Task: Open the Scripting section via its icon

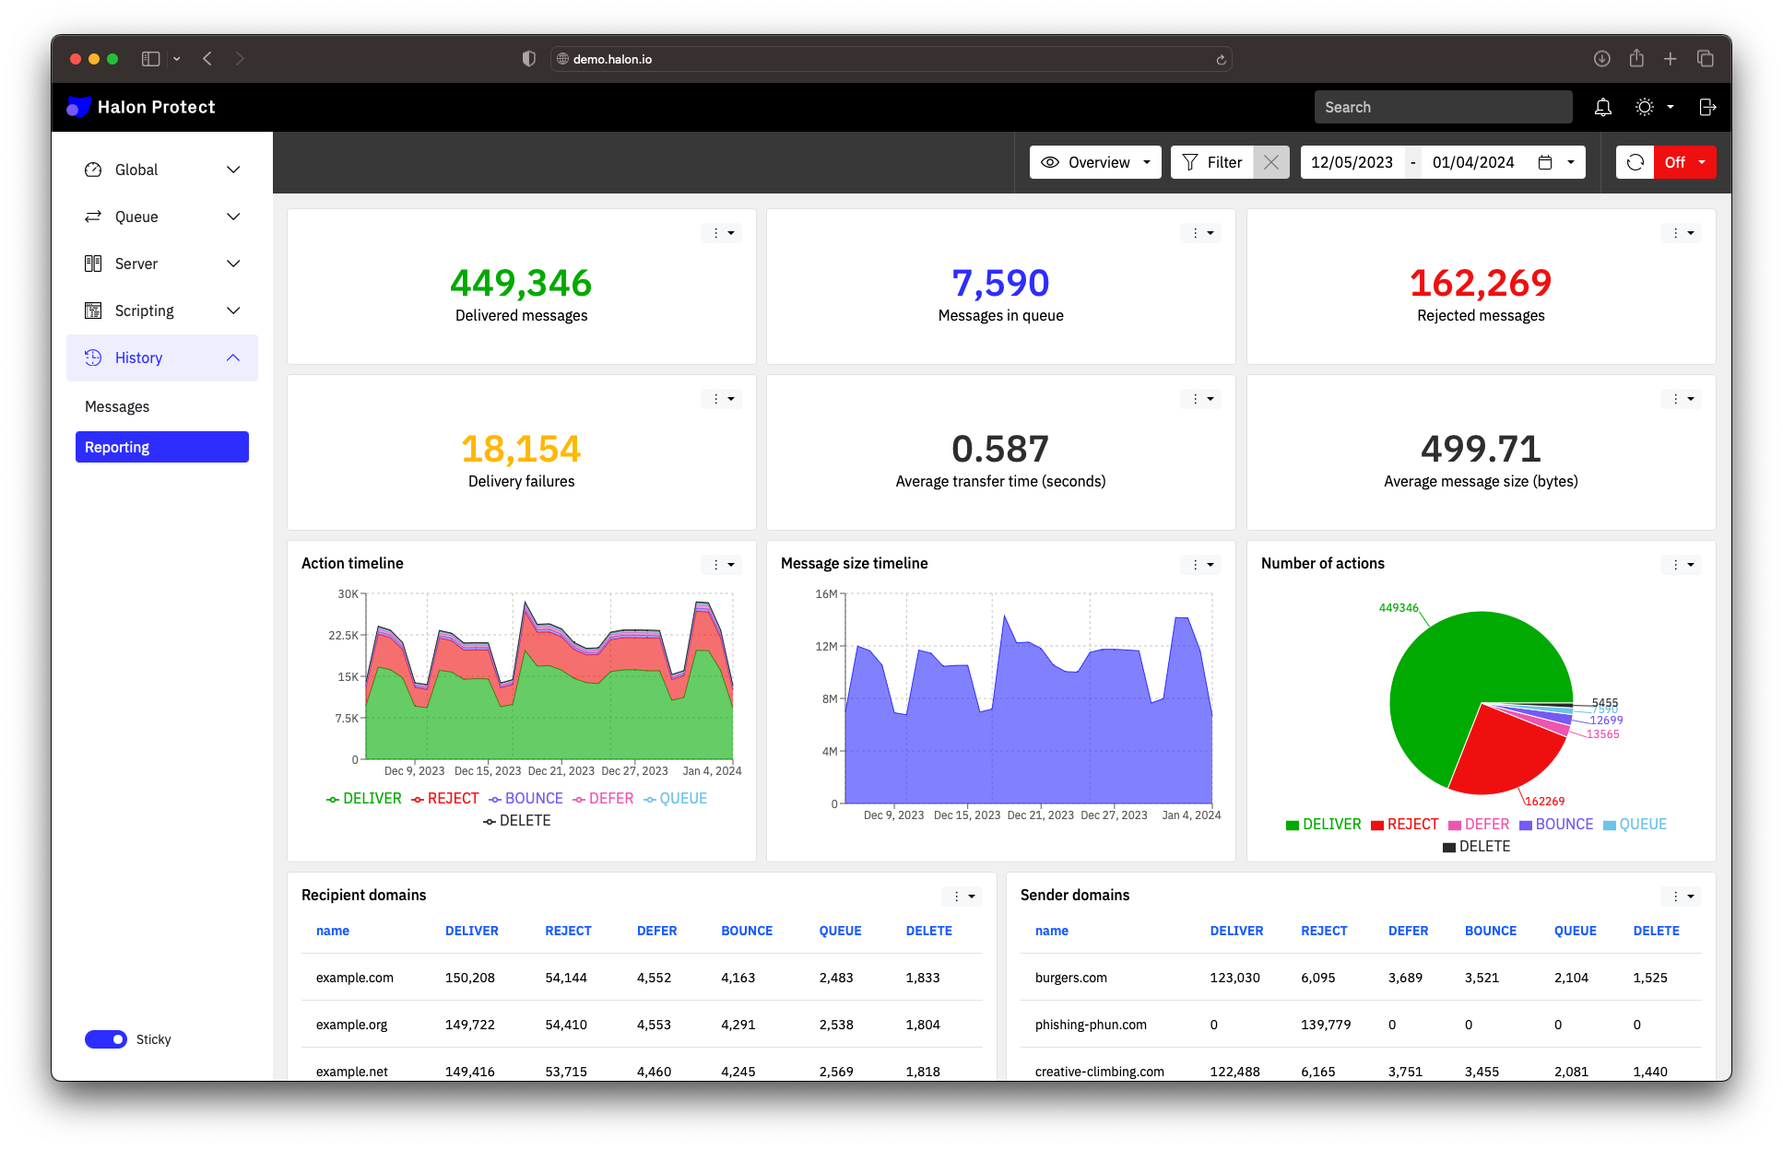Action: [x=93, y=311]
